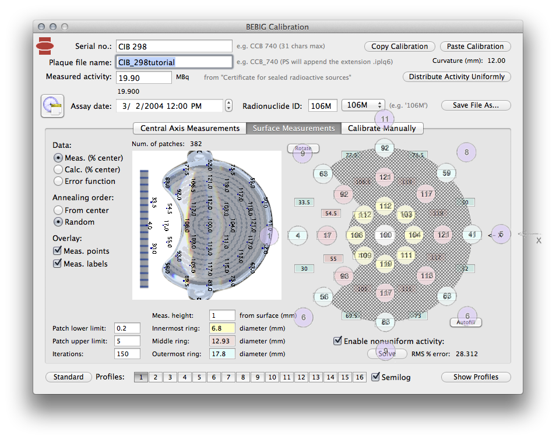Click the Show Profiles button
The width and height of the screenshot is (556, 440).
(476, 377)
